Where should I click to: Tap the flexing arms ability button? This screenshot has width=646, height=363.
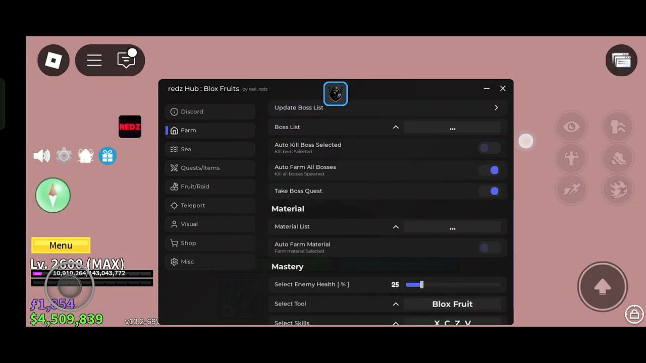point(571,158)
